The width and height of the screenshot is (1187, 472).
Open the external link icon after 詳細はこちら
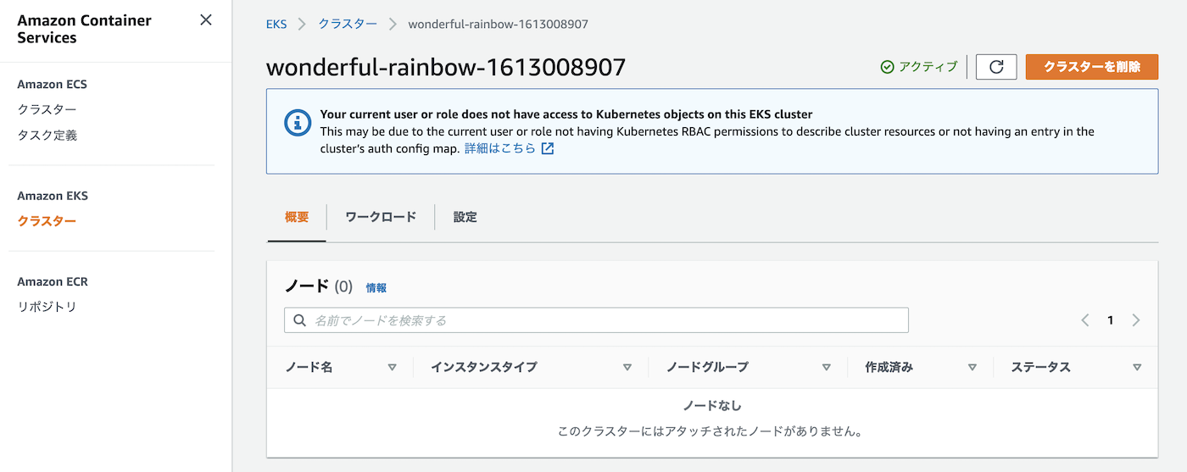(x=548, y=148)
